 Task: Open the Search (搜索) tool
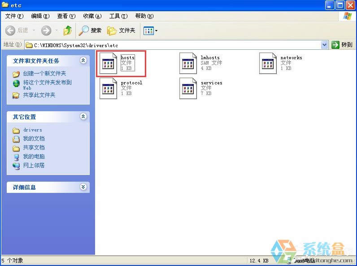coord(90,31)
